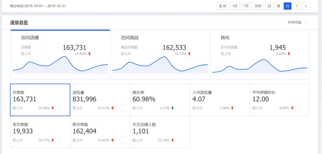
Task: Click the red up arrow beside 22.74%
Action: [x=173, y=140]
